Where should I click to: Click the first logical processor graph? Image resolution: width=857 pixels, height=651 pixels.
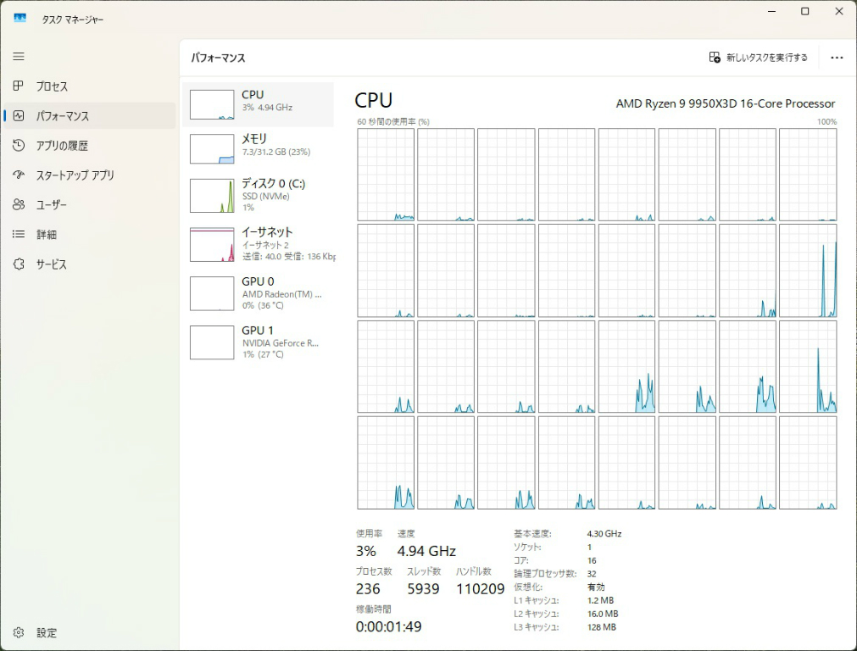[386, 175]
